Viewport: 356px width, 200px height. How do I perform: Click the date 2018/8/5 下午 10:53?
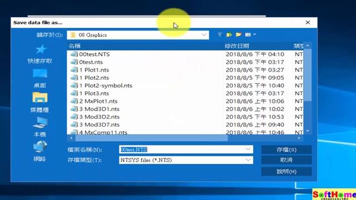click(255, 117)
